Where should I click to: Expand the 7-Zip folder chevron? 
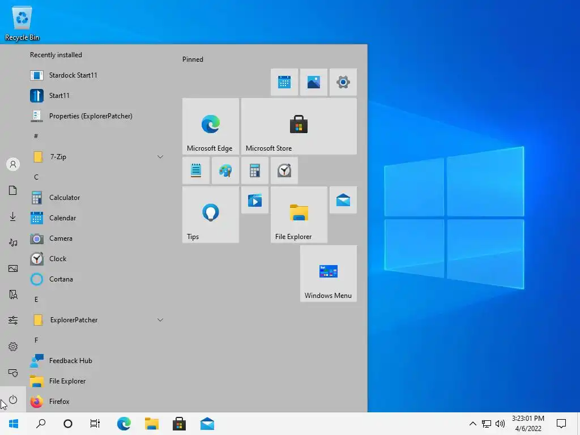pos(160,157)
